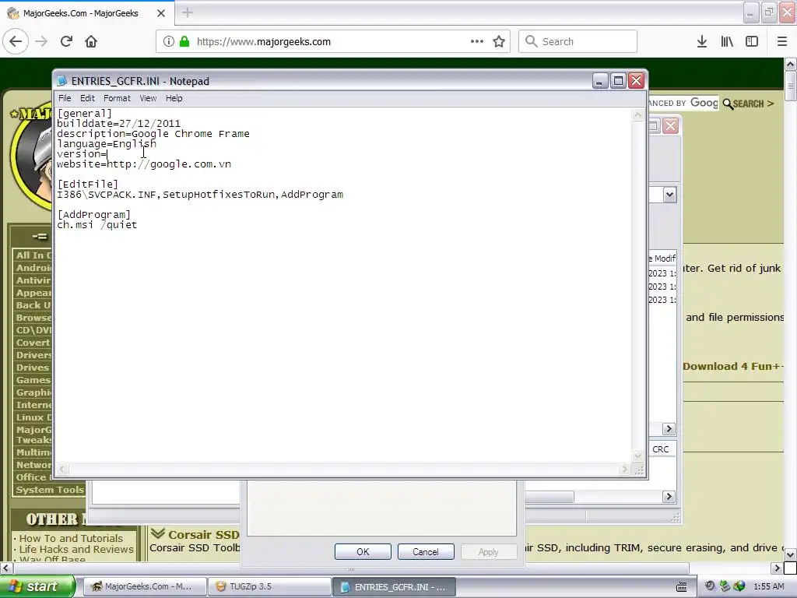The width and height of the screenshot is (797, 598).
Task: Click the CRC column header in TUGZip
Action: coord(661,449)
